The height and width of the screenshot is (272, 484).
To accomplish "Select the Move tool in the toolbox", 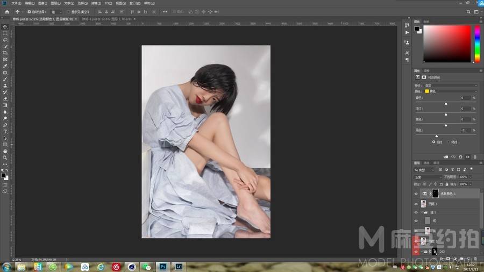I will pos(5,27).
